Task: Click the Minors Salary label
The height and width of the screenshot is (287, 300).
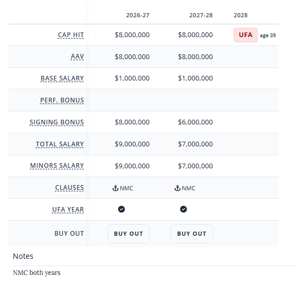Action: (x=57, y=166)
